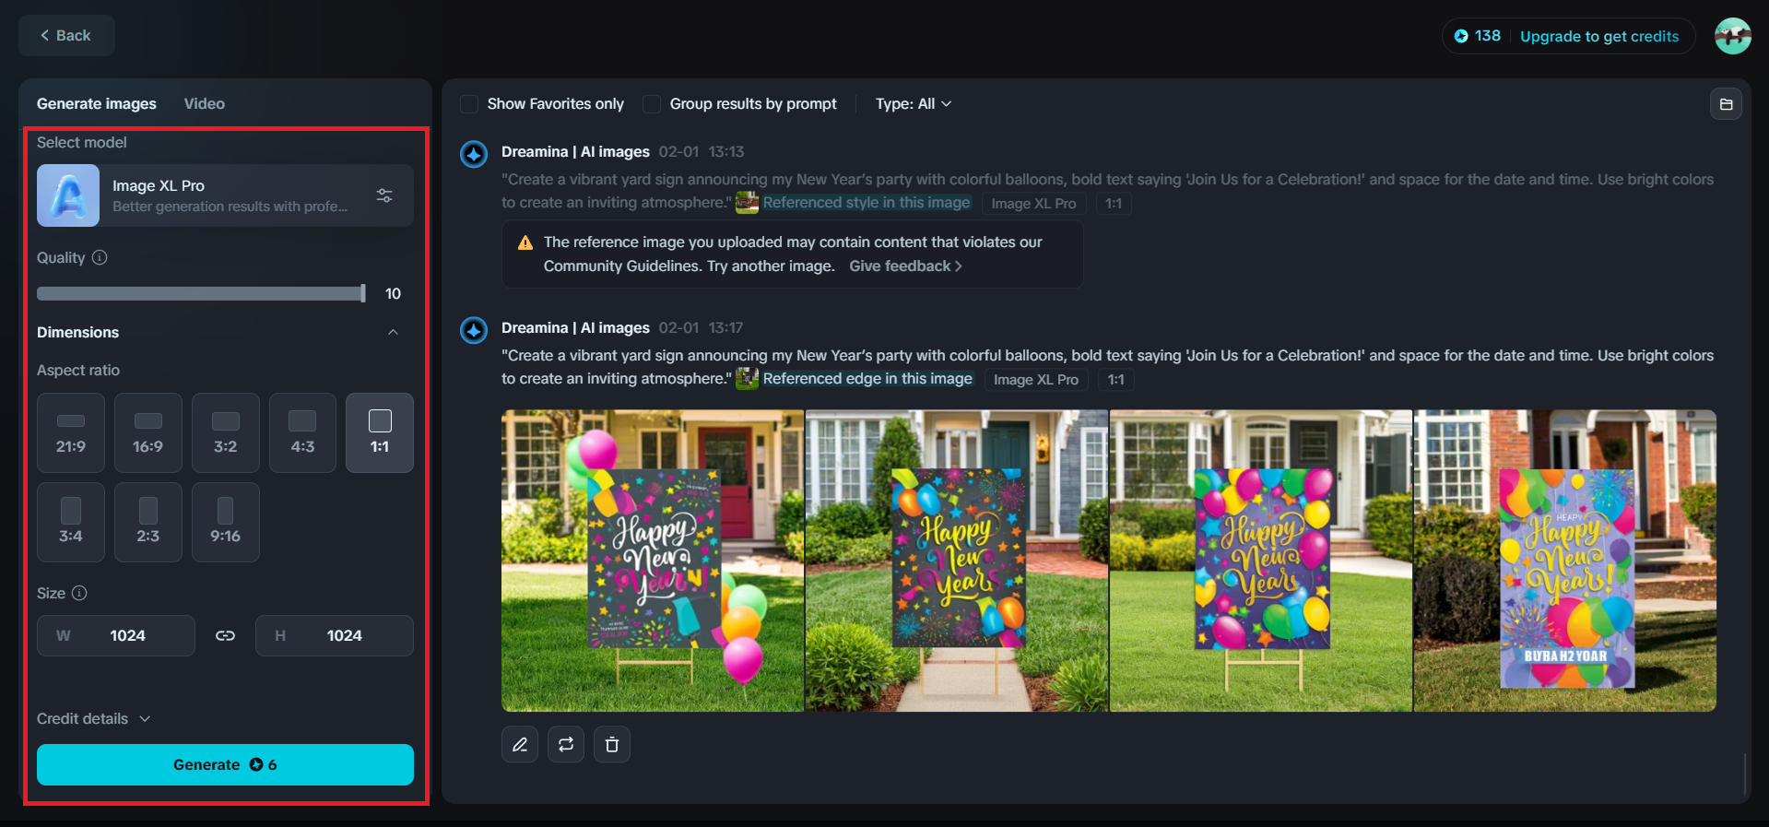Open the assets folder icon

click(x=1727, y=104)
